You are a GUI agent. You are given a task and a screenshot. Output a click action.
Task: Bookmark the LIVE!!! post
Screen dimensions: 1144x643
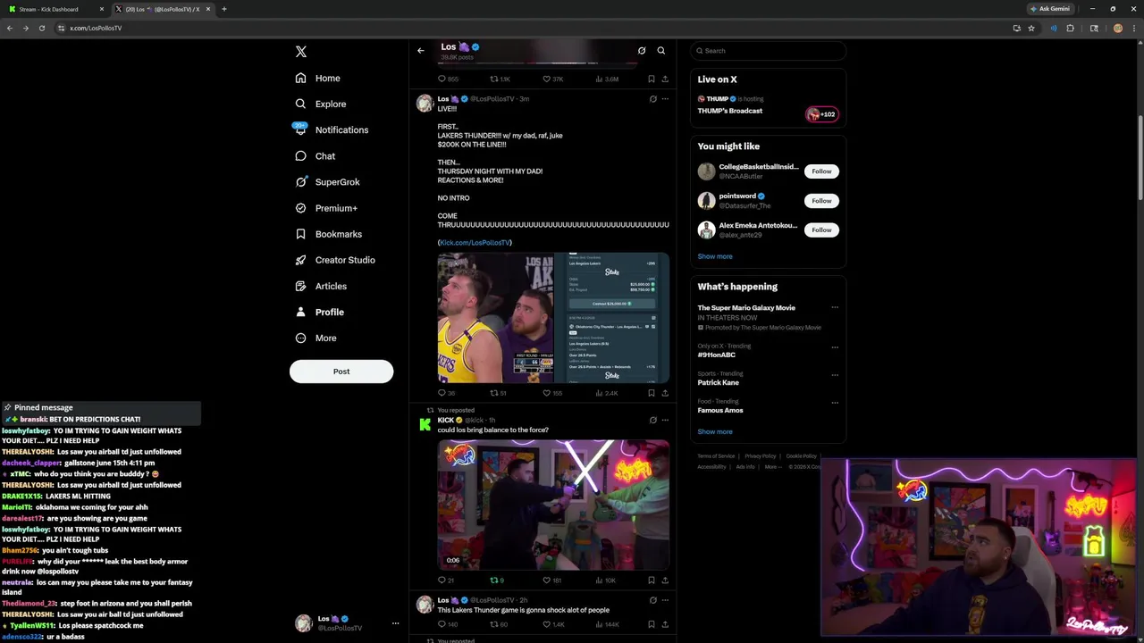click(x=651, y=393)
